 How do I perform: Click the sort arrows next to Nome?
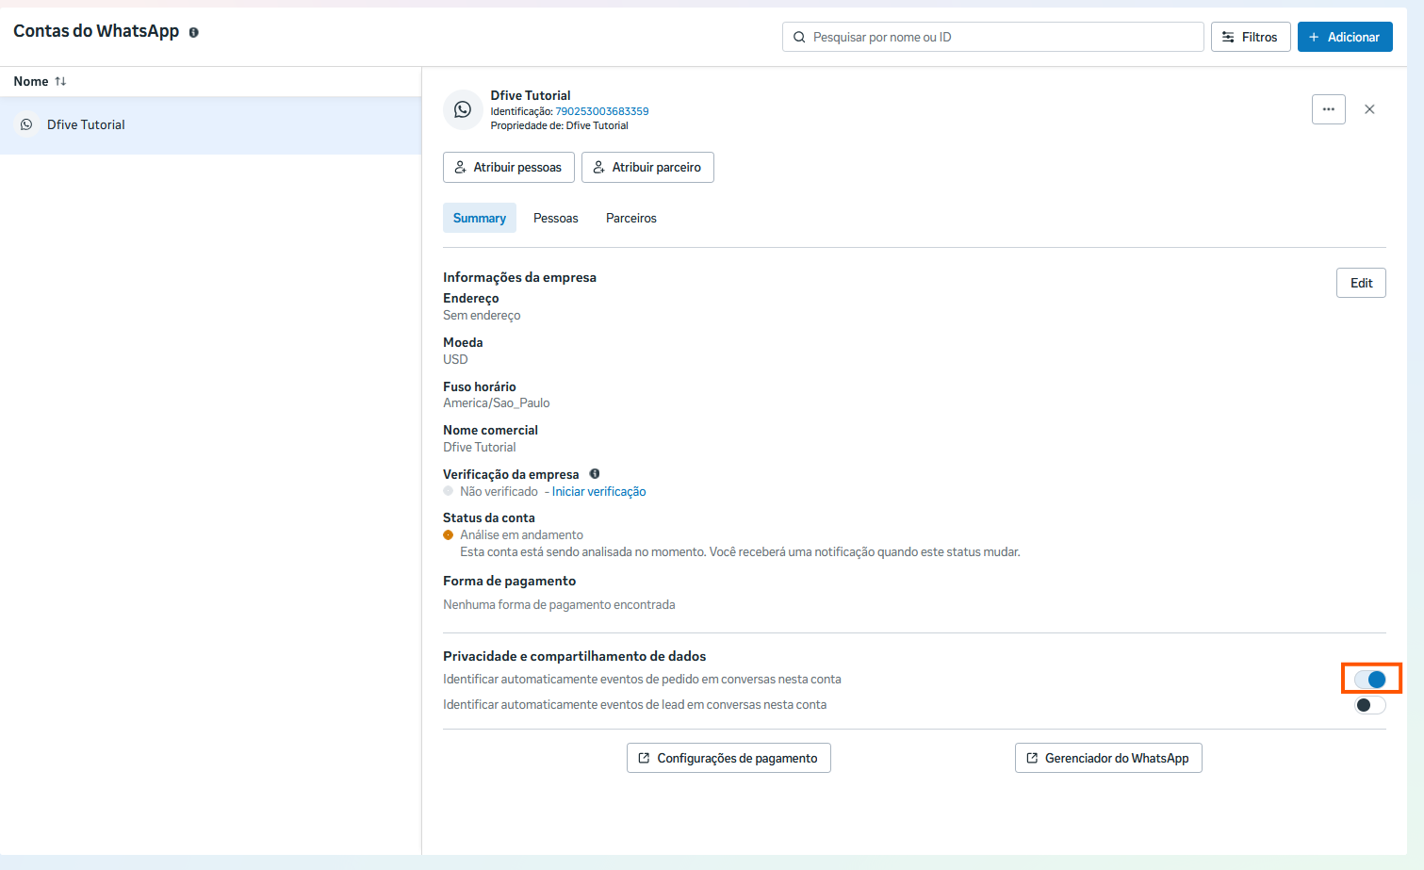click(60, 81)
